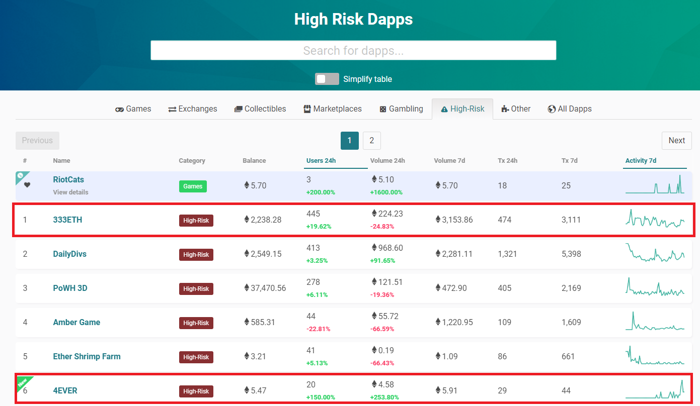Click the All Dapps globe tab icon
Screen dimensions: 700x406
(552, 109)
